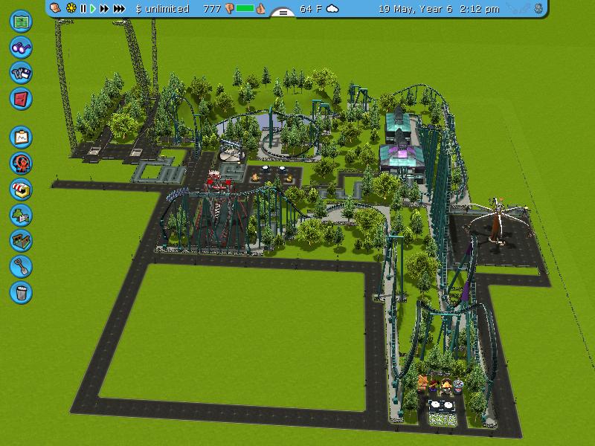The width and height of the screenshot is (595, 446).
Task: Select the round spinning flat ride
Action: click(x=231, y=151)
